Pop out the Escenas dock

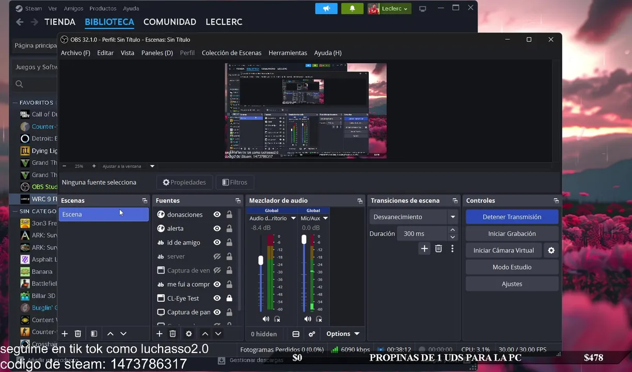(145, 200)
